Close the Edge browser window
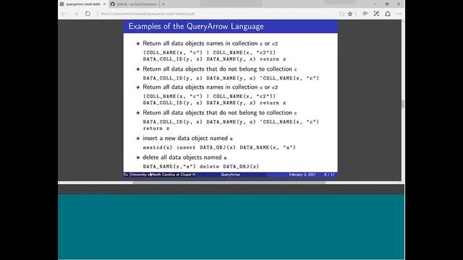Viewport: 463px width, 260px height. point(399,4)
